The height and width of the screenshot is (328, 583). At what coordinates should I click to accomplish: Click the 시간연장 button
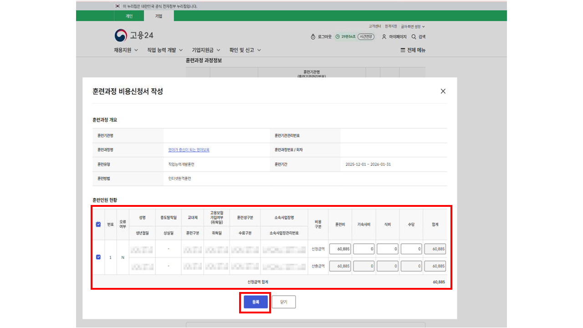tap(366, 37)
